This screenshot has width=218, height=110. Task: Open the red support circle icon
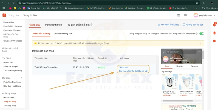(214, 33)
